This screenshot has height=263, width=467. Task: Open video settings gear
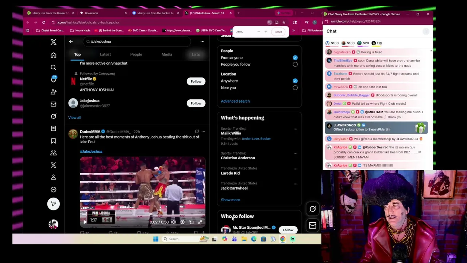point(182,222)
